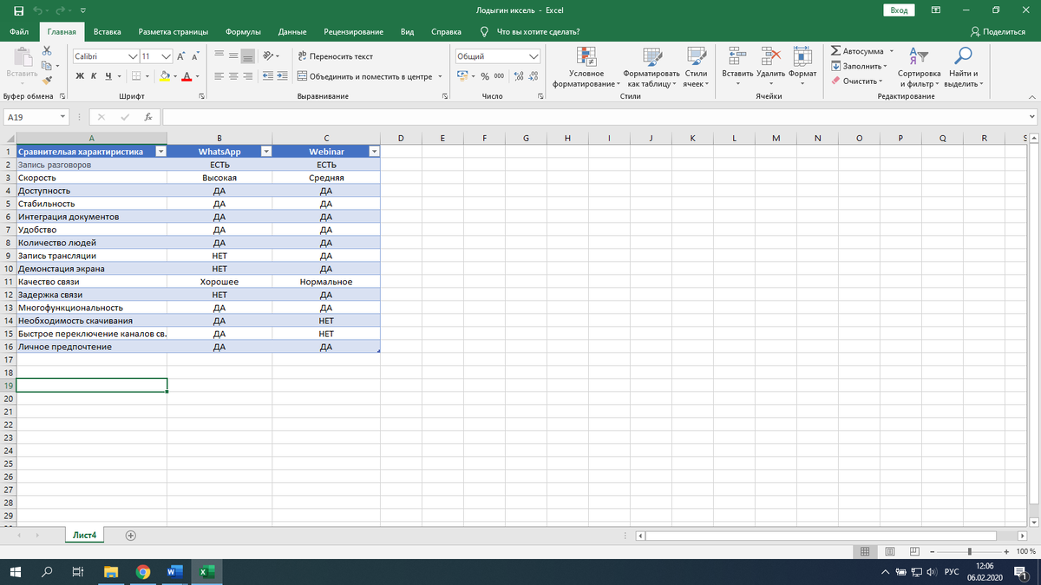Align text left in the cell
This screenshot has width=1041, height=585.
coord(220,76)
